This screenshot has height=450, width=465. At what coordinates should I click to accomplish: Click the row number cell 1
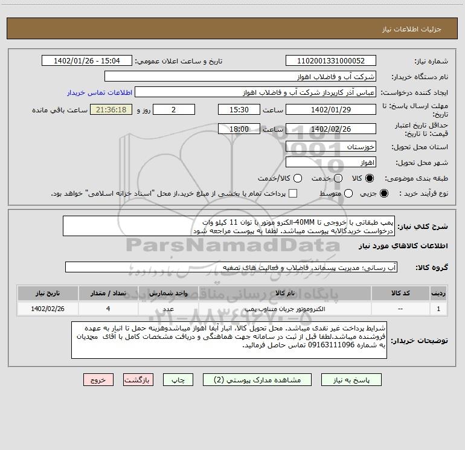[x=438, y=309]
